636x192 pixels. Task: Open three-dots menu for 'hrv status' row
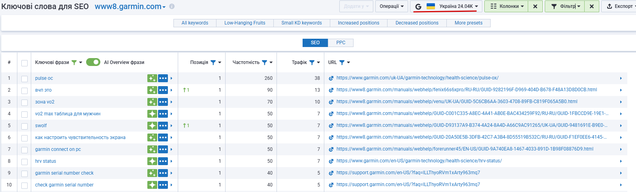(163, 161)
